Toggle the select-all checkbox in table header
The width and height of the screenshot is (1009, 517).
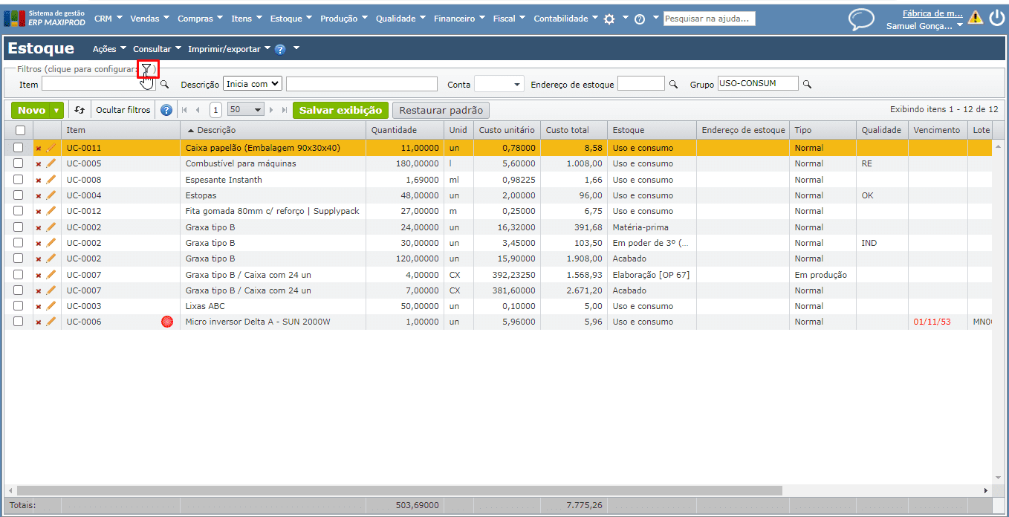tap(20, 130)
